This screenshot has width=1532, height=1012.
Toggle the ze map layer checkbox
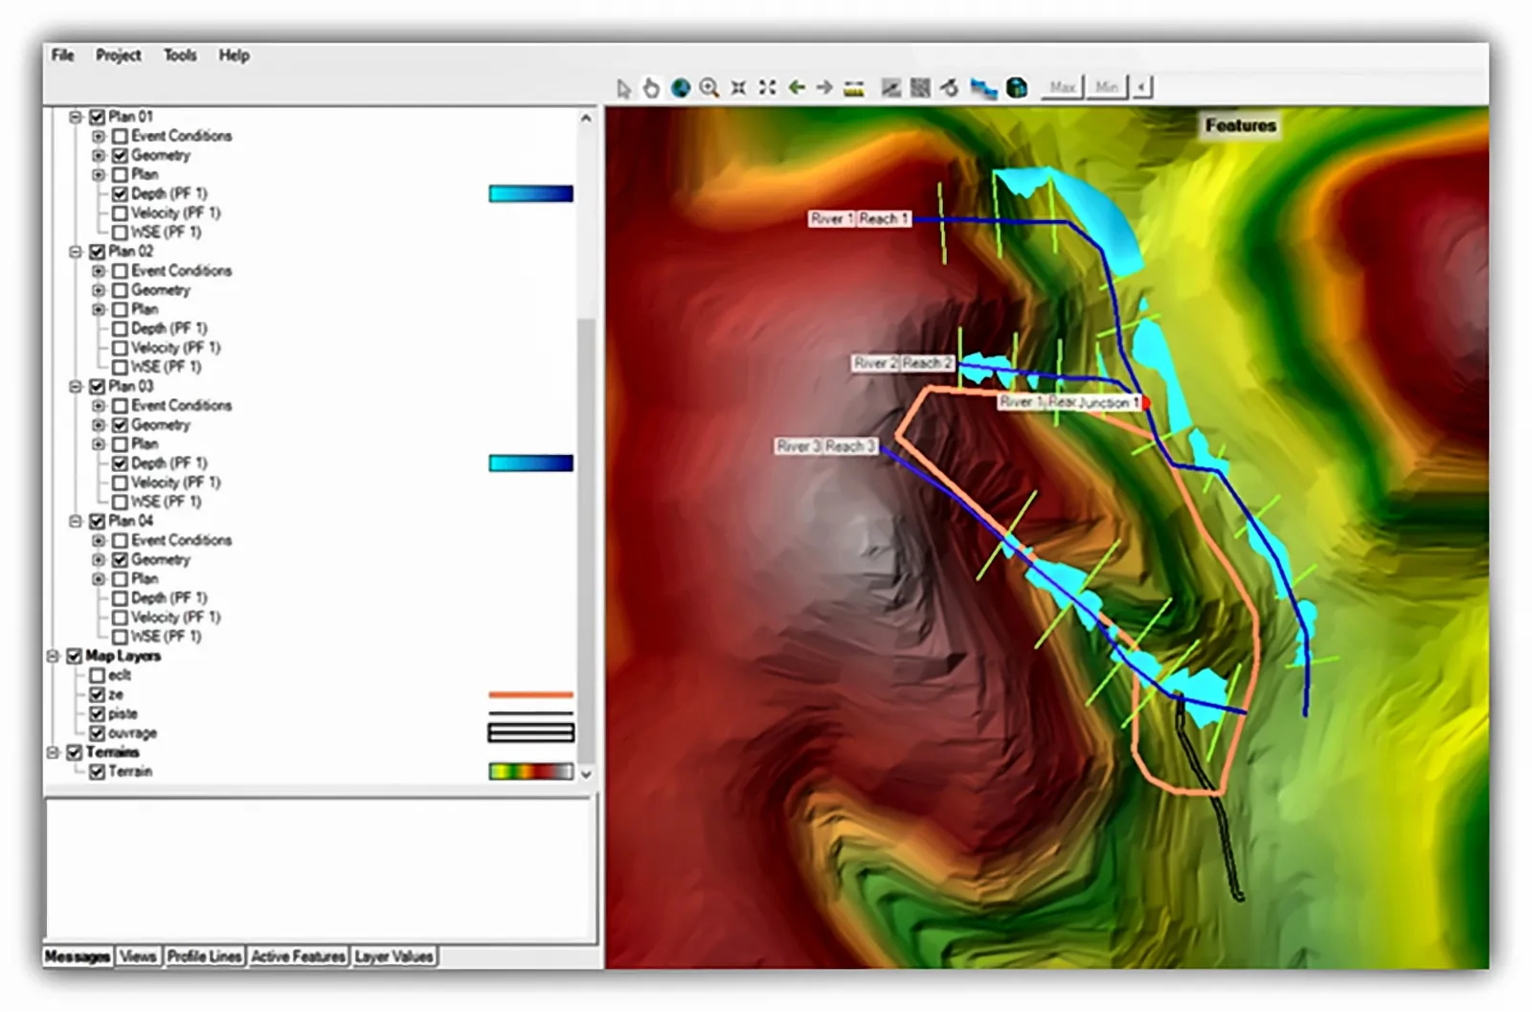97,694
